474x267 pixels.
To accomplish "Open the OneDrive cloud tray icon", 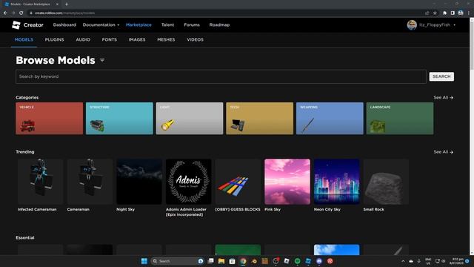I will click(x=411, y=261).
